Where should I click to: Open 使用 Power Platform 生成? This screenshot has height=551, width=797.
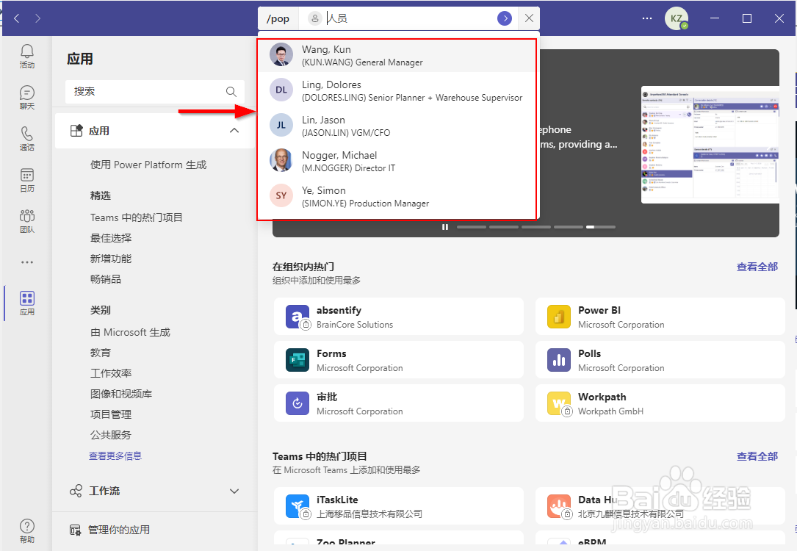click(x=148, y=165)
